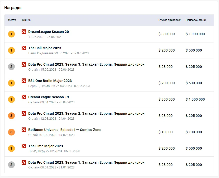Image resolution: width=219 pixels, height=178 pixels.
Task: Click Dota 2 icon beside The Bali Major 2023
Action: pyautogui.click(x=24, y=48)
